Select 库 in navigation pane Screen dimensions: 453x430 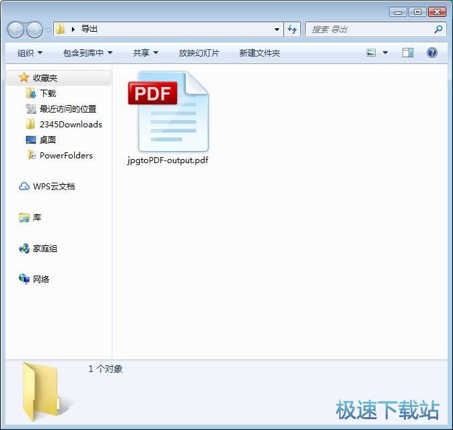click(x=37, y=217)
